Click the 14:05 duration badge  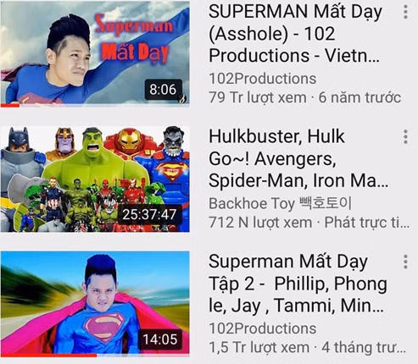pos(160,339)
